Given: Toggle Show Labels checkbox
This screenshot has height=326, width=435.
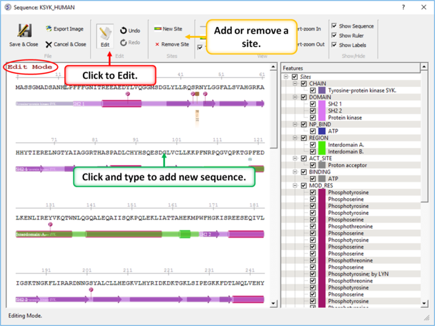Looking at the screenshot, I should pos(334,45).
